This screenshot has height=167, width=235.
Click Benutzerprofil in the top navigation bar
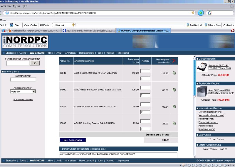pos(87,53)
